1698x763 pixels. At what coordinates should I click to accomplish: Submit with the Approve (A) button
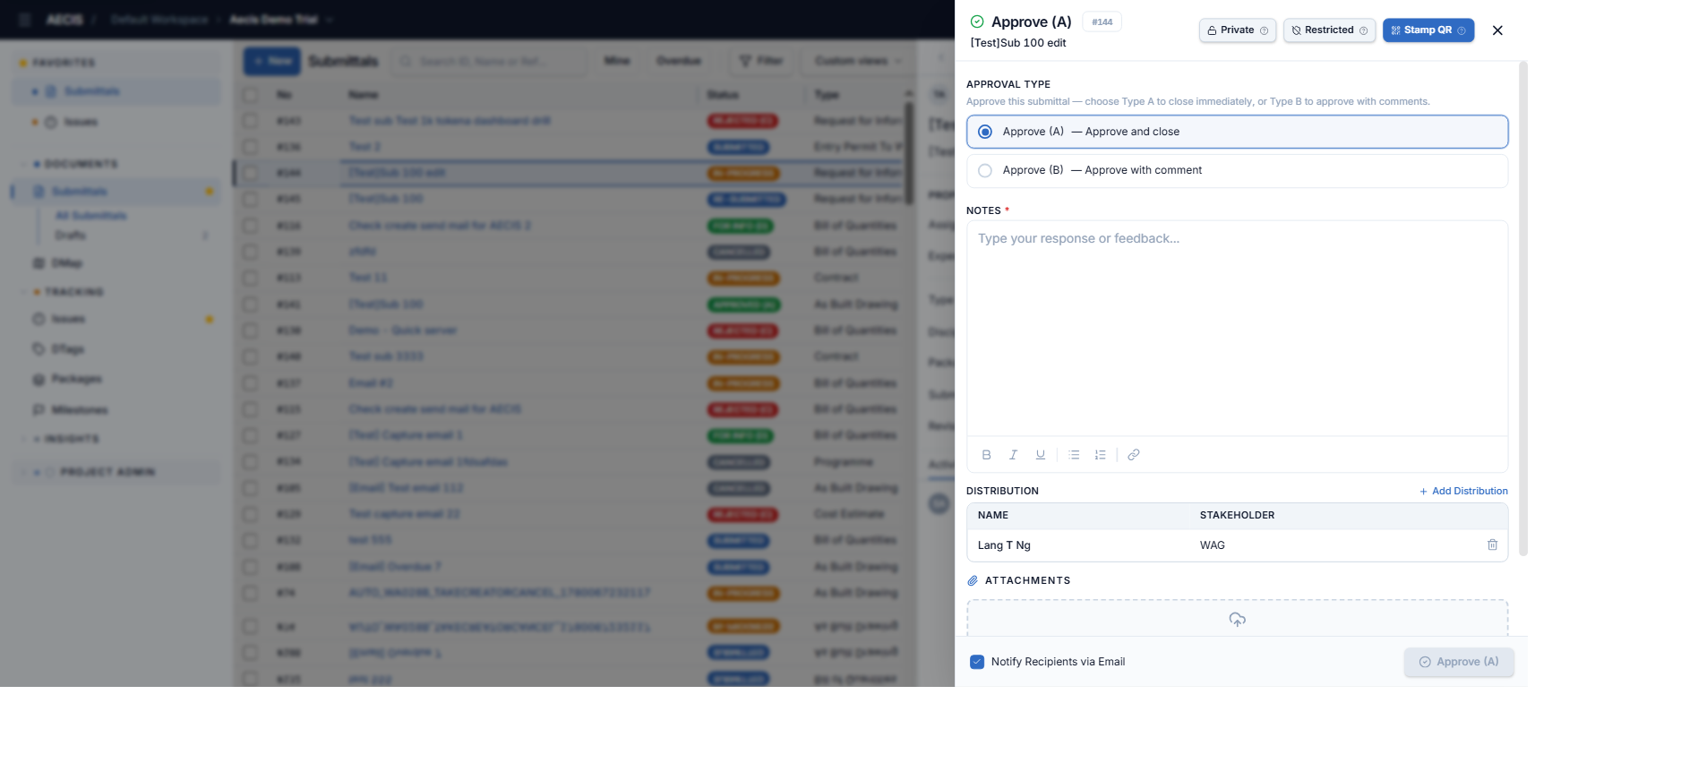1459,662
